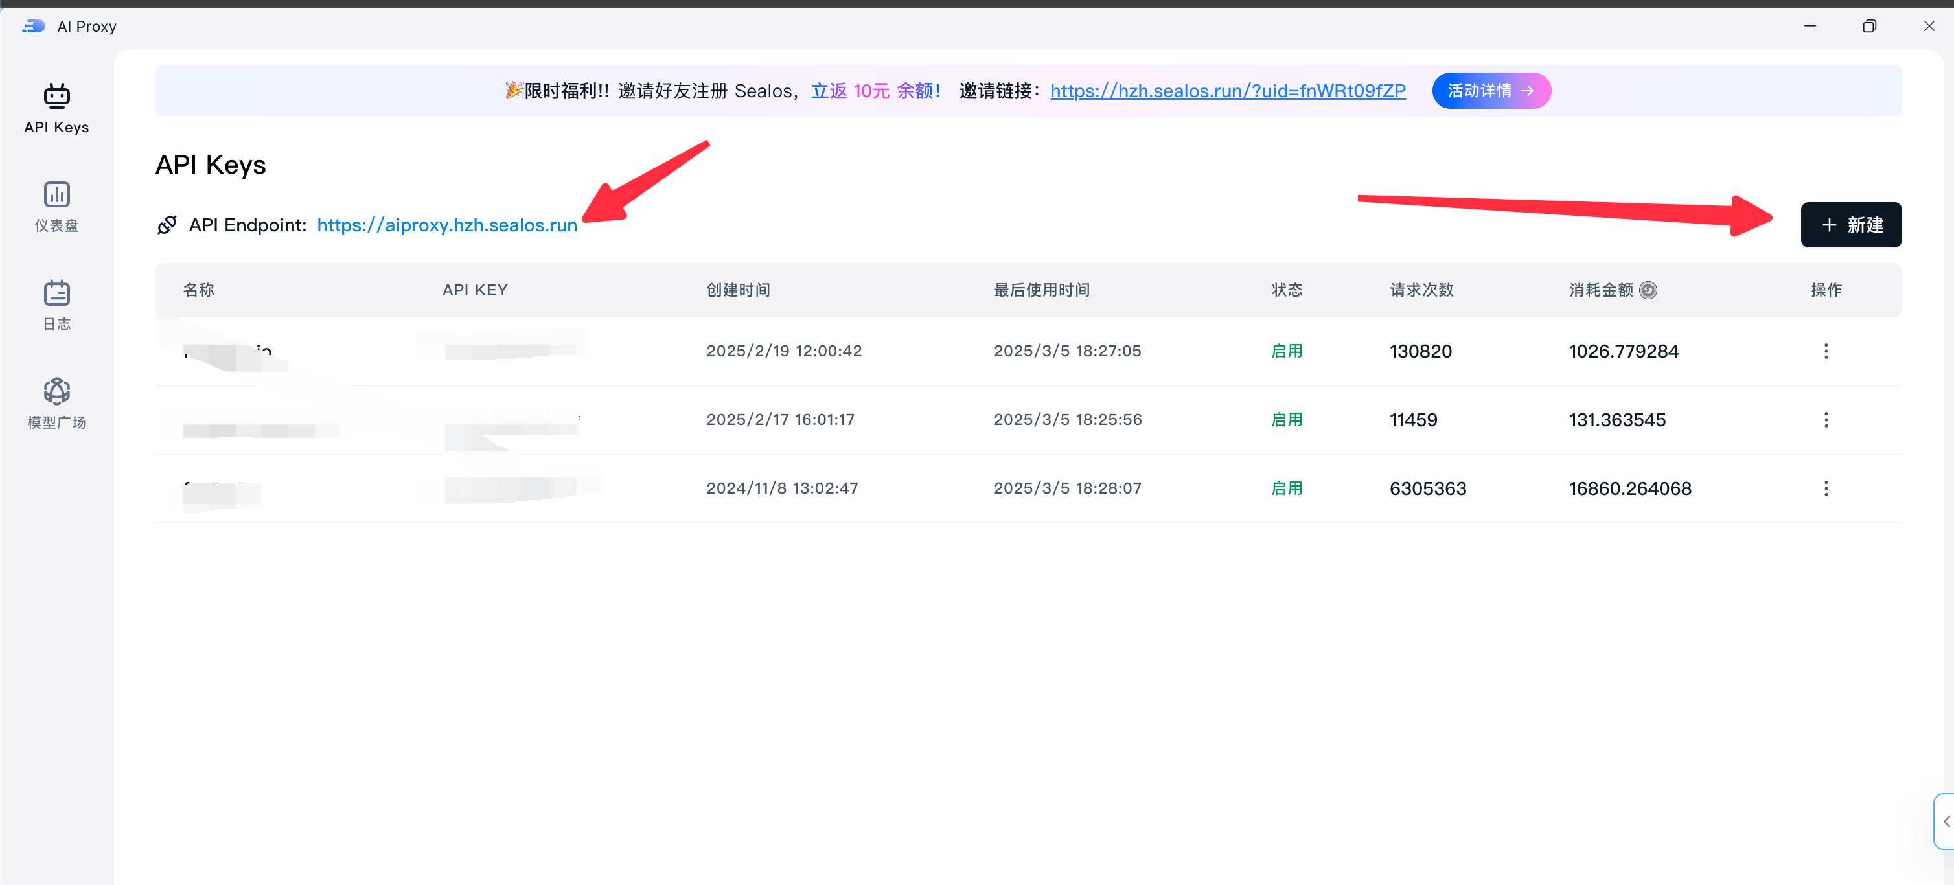Open the 模型广场 model plaza icon
Screen dimensions: 1954x885
[56, 391]
